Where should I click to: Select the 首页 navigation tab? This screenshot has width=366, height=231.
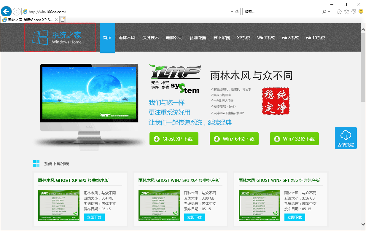[107, 38]
